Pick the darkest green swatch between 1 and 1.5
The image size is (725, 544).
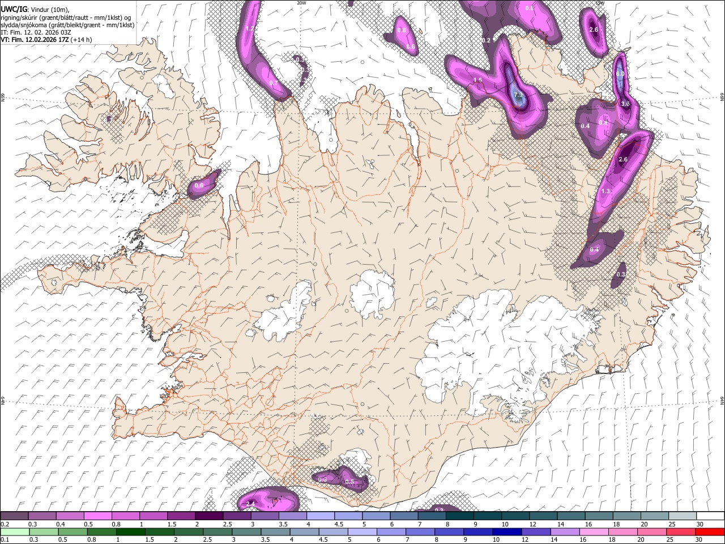pos(130,532)
